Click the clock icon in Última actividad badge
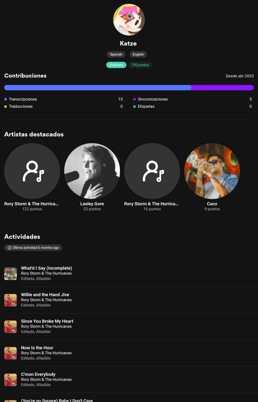This screenshot has width=258, height=402. click(9, 248)
